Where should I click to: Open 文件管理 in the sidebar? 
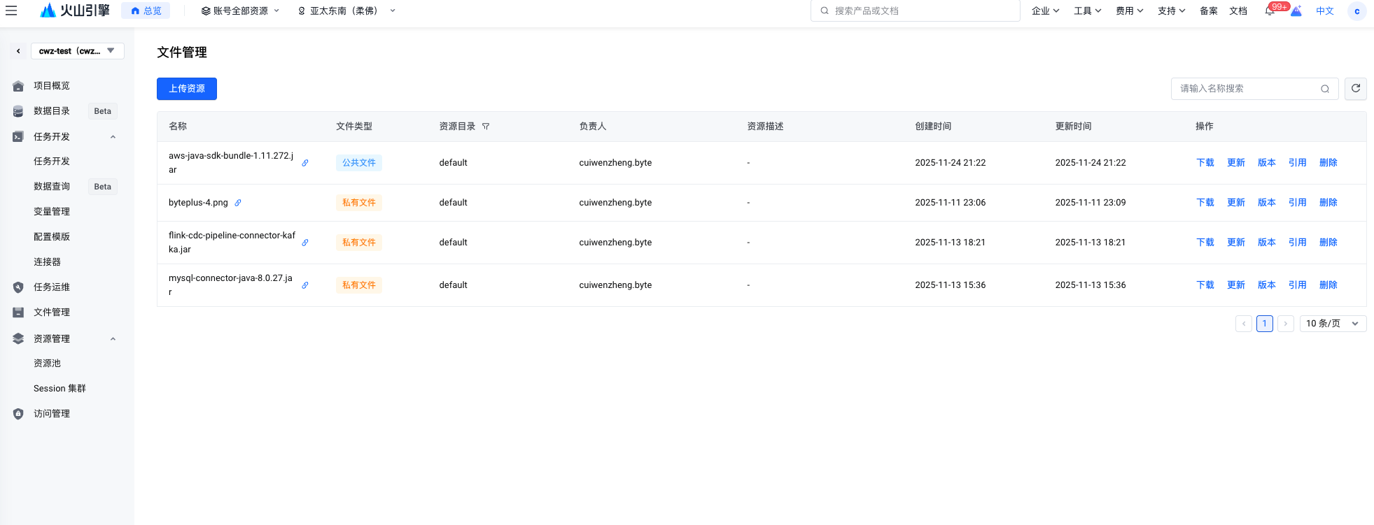(52, 312)
